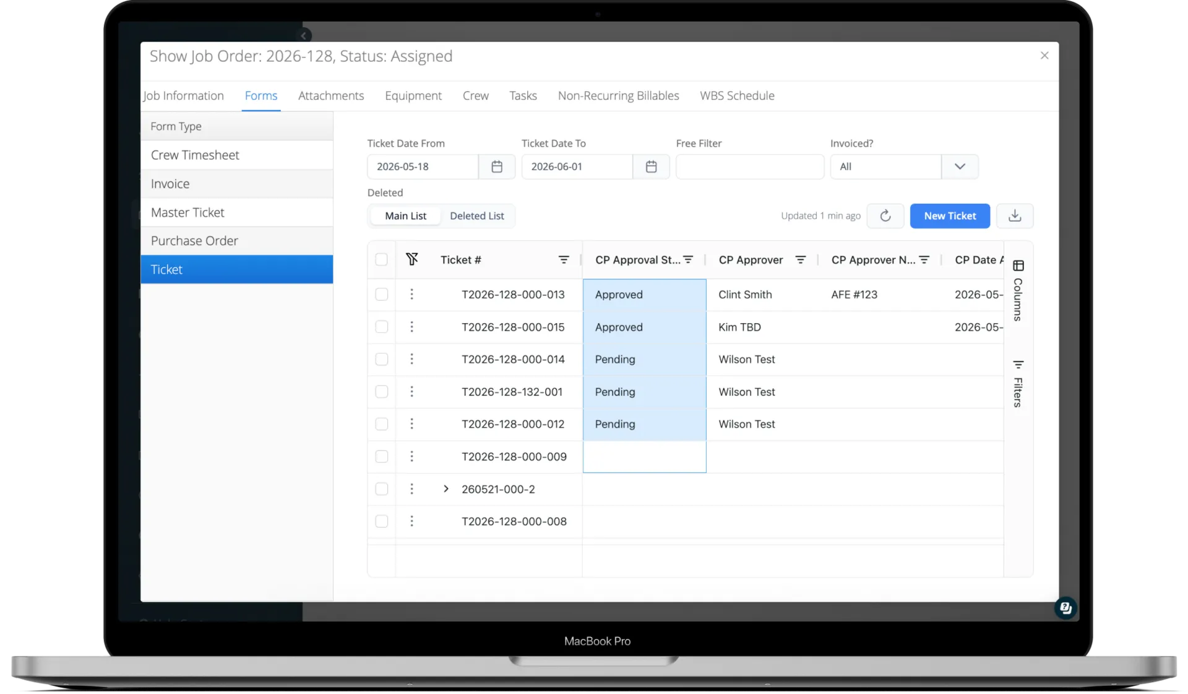
Task: Open row menu for ticket T2026-128-000-012
Action: [411, 424]
